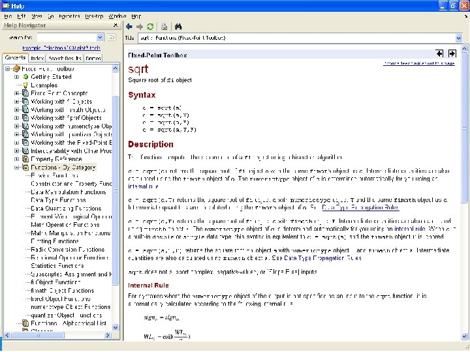470x352 pixels.
Task: Click in the Search for input field
Action: [67, 37]
